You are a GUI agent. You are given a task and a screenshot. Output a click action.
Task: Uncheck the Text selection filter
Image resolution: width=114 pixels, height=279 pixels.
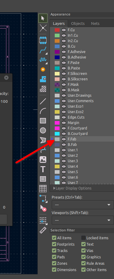pyautogui.click(x=83, y=244)
